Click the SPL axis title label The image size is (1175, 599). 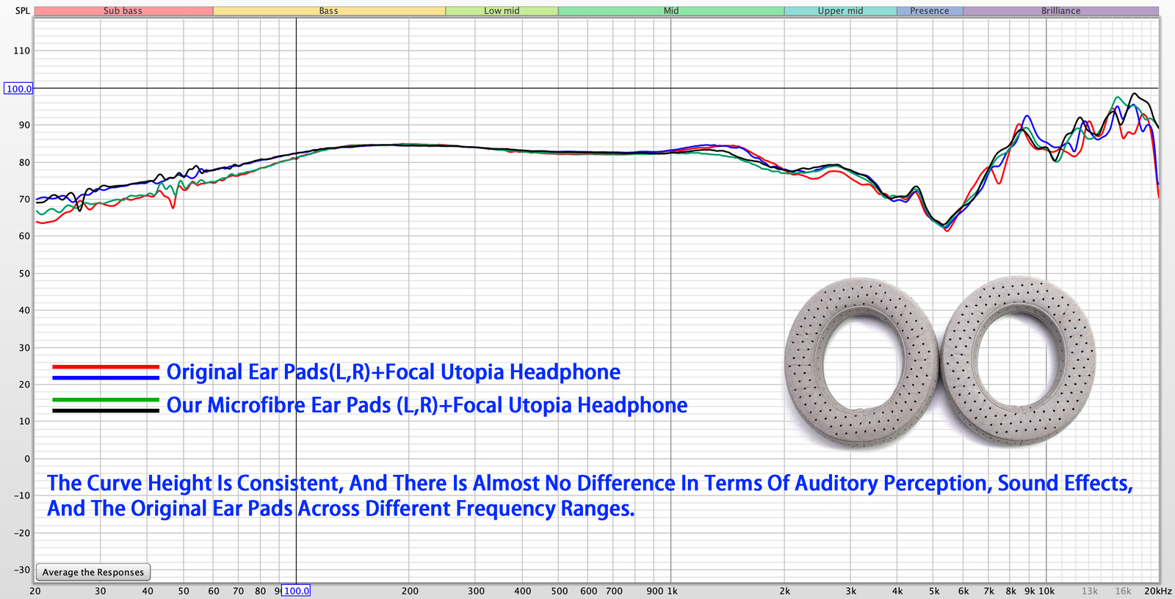(x=23, y=11)
